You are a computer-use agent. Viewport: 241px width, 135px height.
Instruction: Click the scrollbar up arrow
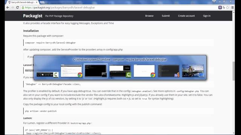click(233, 12)
